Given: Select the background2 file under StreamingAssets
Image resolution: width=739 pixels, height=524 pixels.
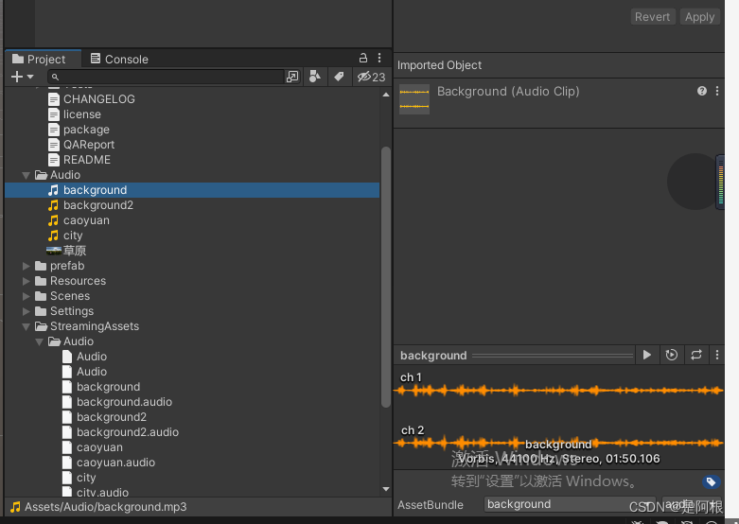Looking at the screenshot, I should click(x=112, y=416).
